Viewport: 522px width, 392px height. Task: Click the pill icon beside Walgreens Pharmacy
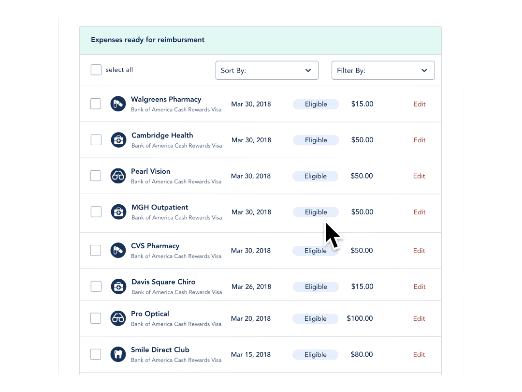[118, 104]
